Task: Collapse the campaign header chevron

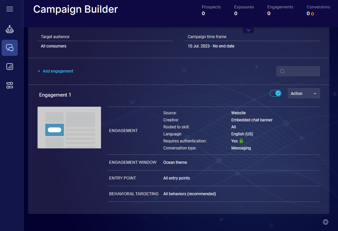Action: [x=248, y=30]
